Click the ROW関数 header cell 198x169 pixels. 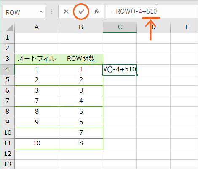pyautogui.click(x=81, y=59)
